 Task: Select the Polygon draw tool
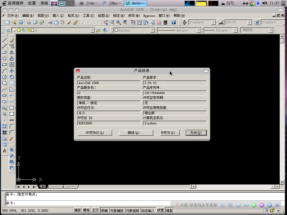point(4,59)
